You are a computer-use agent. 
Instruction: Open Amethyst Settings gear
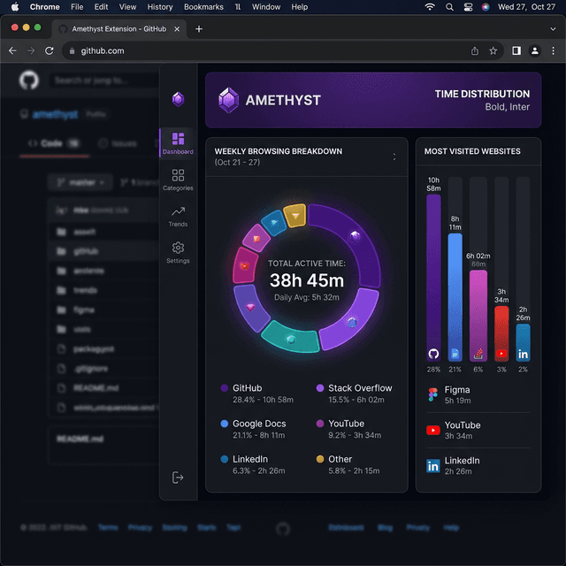[178, 252]
